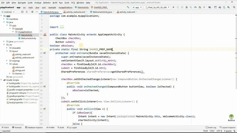Select strings.xml in the project tree
The image size is (237, 133).
(19, 71)
